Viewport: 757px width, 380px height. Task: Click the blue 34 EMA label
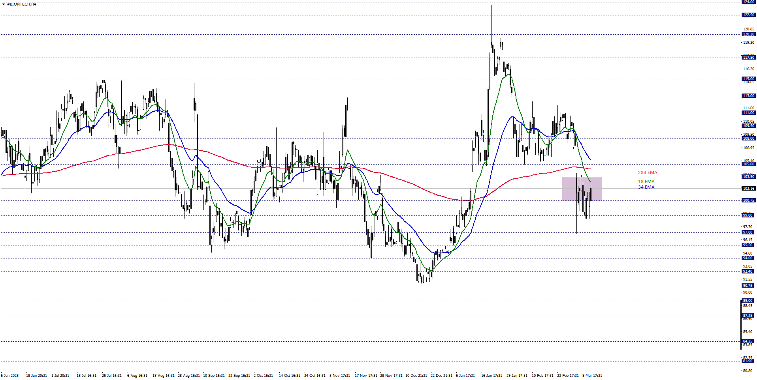pos(646,187)
